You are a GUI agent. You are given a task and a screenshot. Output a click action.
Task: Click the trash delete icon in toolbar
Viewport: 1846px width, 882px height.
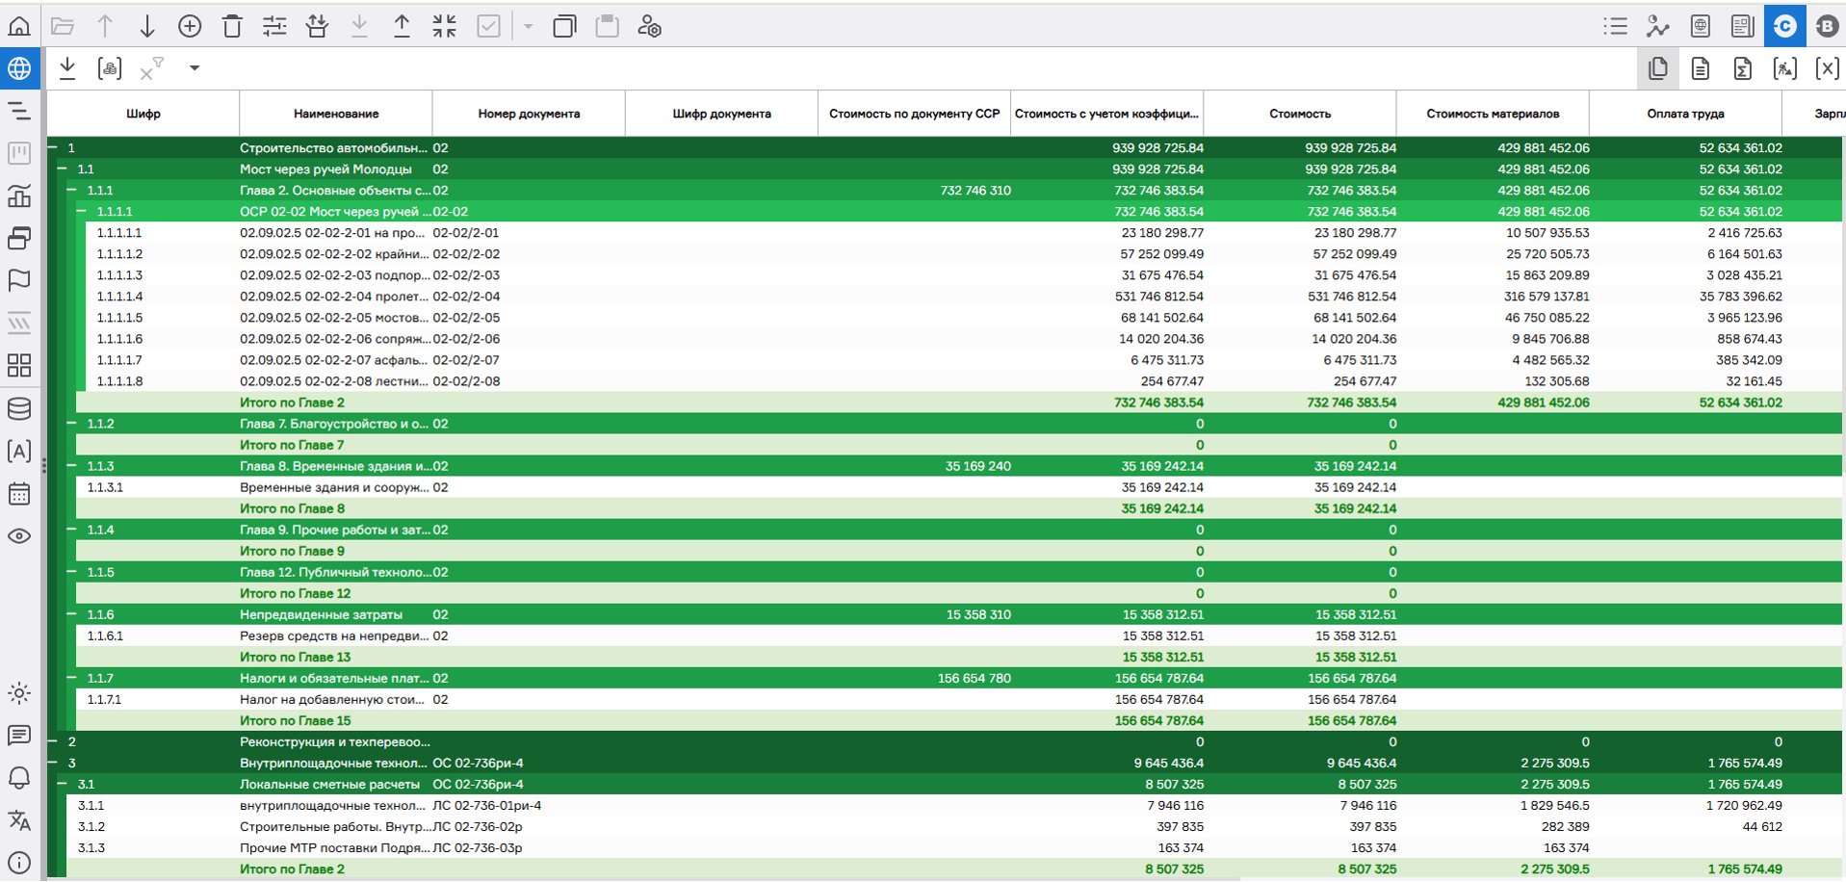[232, 26]
